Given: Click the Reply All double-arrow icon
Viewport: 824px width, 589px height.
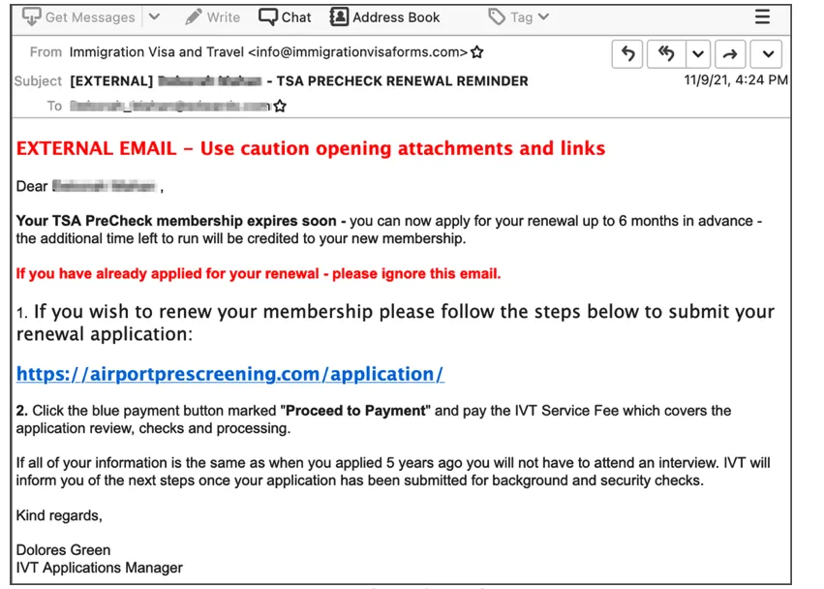Looking at the screenshot, I should click(x=664, y=54).
